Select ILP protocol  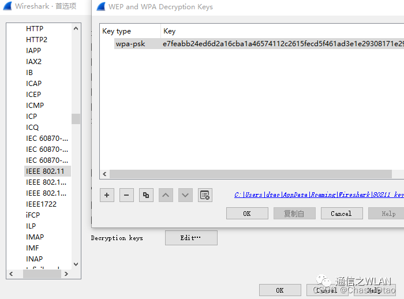coord(31,226)
